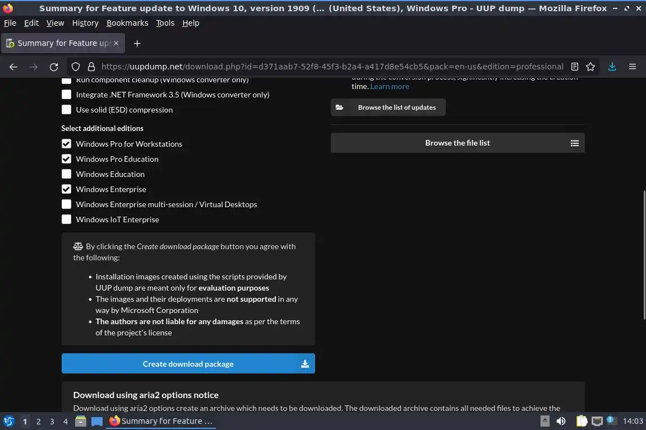Uncheck Windows Pro Education edition
Image resolution: width=646 pixels, height=430 pixels.
[66, 159]
